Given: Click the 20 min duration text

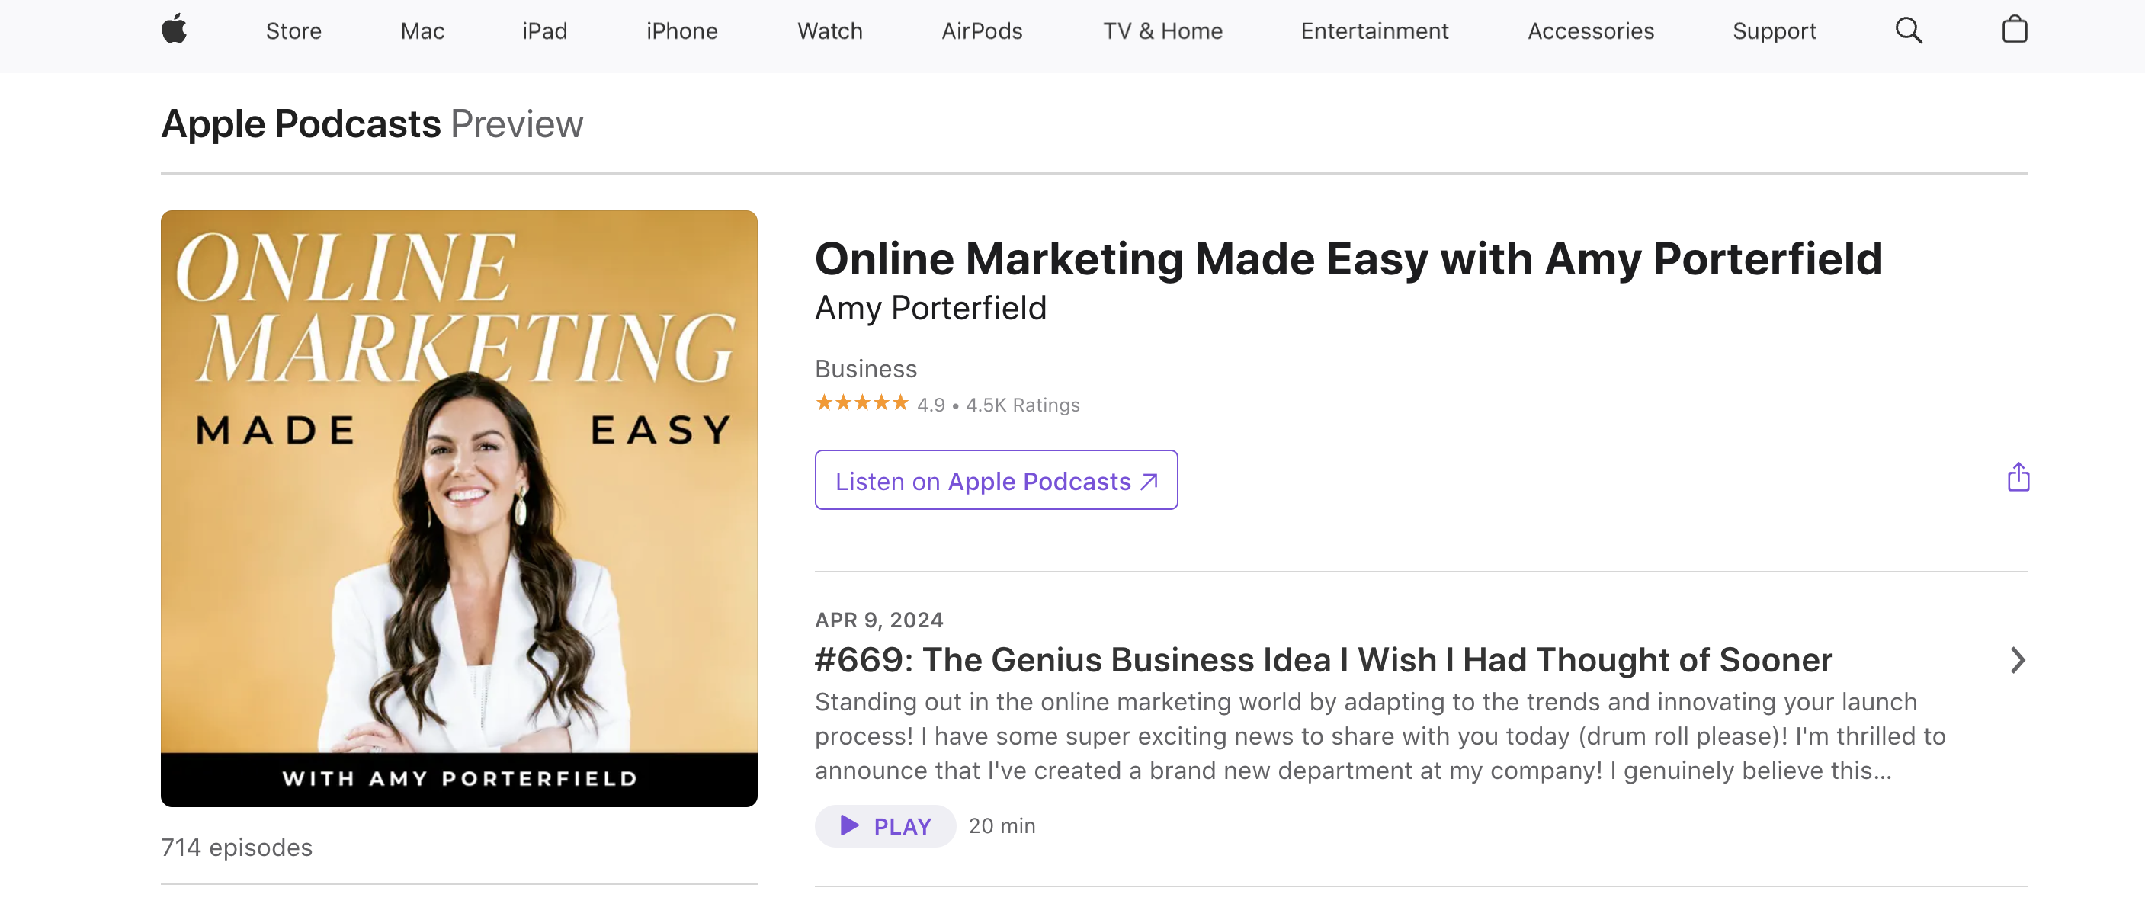Looking at the screenshot, I should [x=1002, y=826].
